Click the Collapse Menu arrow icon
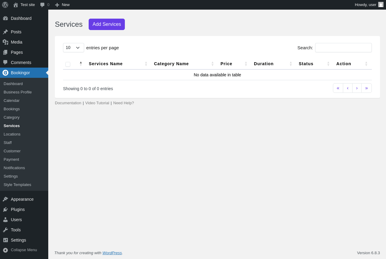Viewport: 386px width, 259px height. (x=5, y=250)
